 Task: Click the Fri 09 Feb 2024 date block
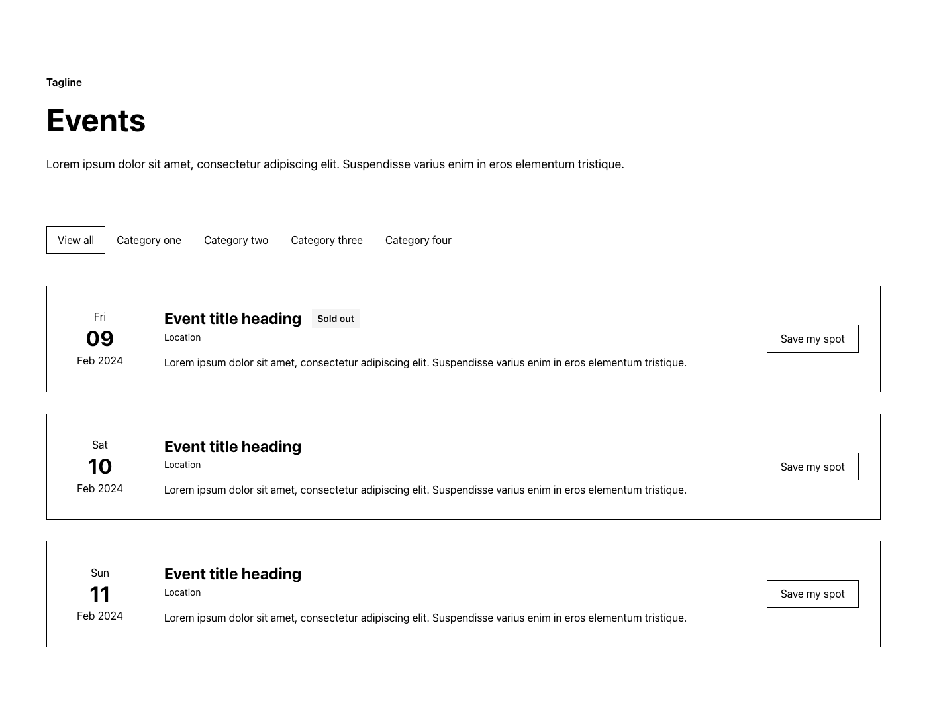coord(100,339)
